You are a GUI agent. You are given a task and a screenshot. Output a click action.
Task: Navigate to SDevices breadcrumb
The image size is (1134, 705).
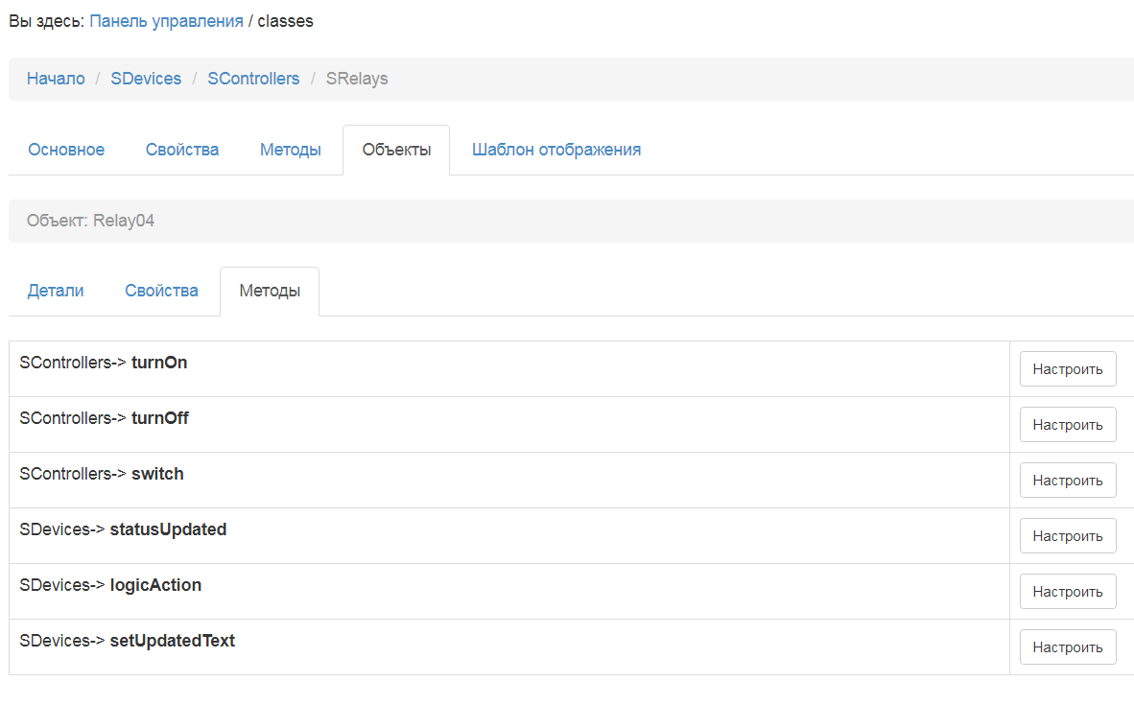(146, 79)
